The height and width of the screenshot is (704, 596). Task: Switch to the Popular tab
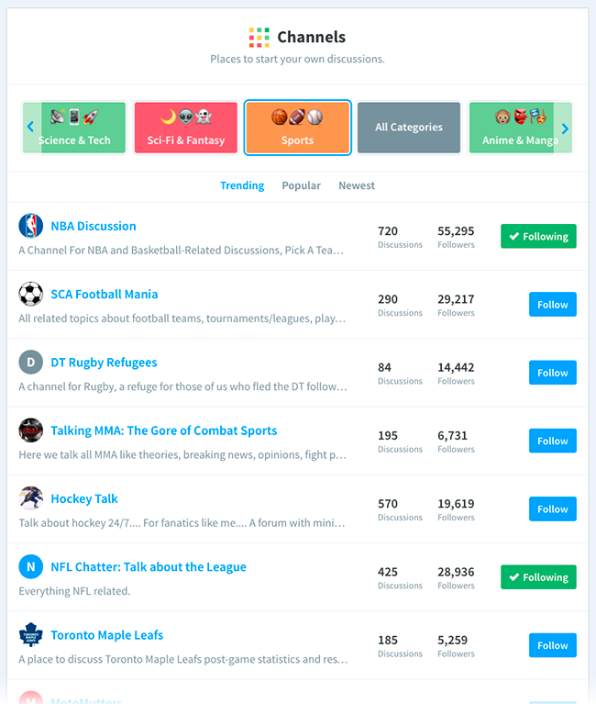point(301,186)
